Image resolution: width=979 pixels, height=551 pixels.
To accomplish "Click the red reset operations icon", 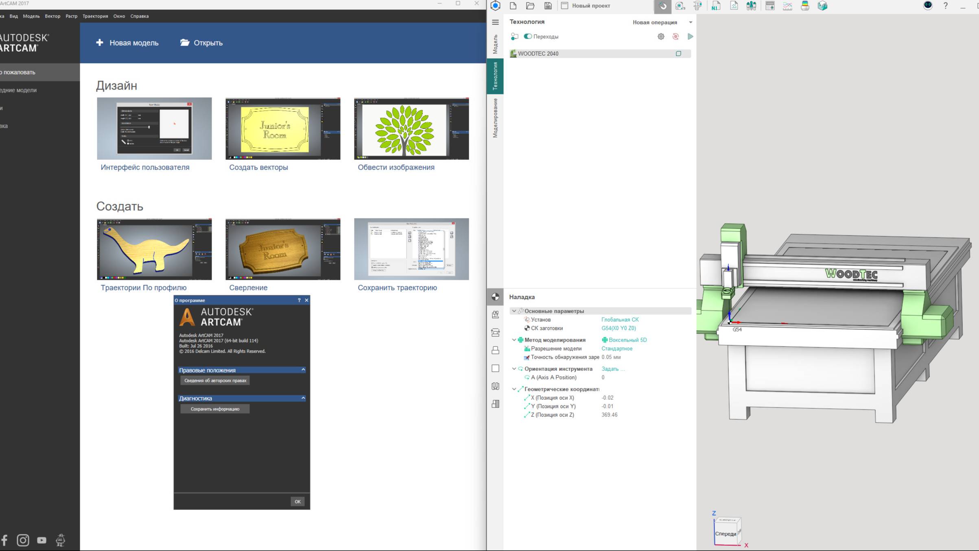I will pos(675,37).
